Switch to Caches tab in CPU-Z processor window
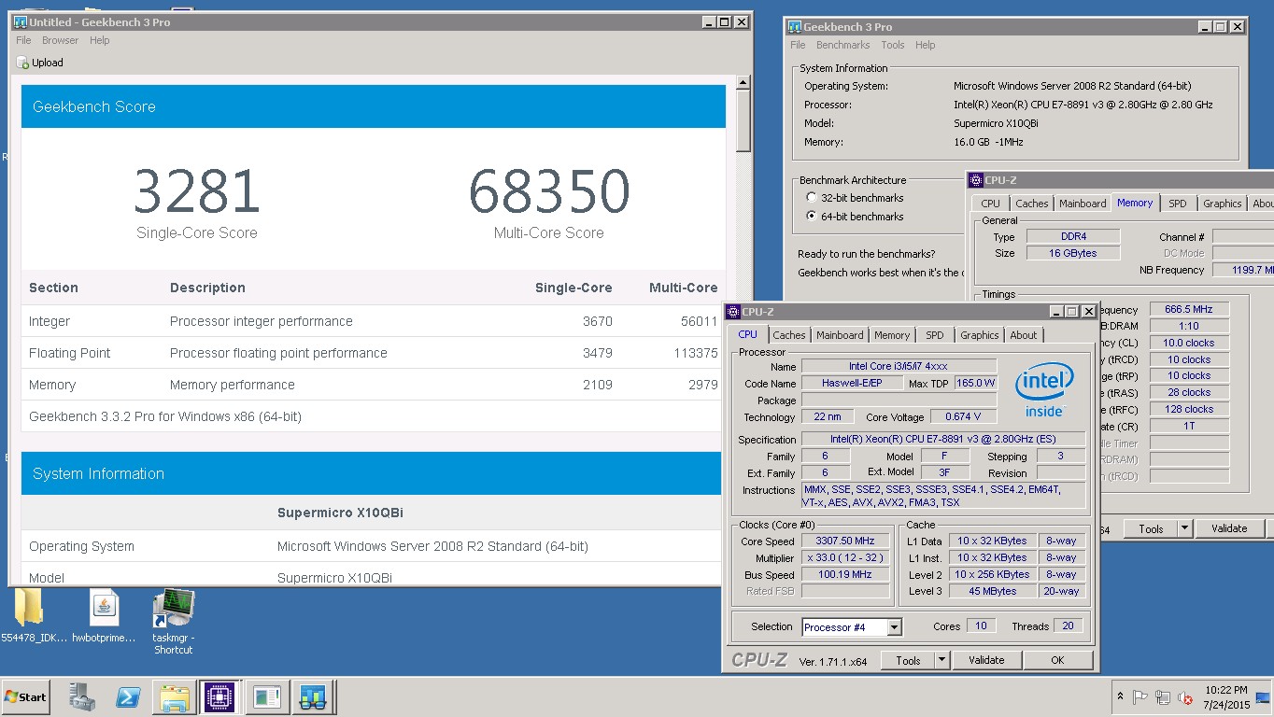1274x717 pixels. (x=789, y=335)
